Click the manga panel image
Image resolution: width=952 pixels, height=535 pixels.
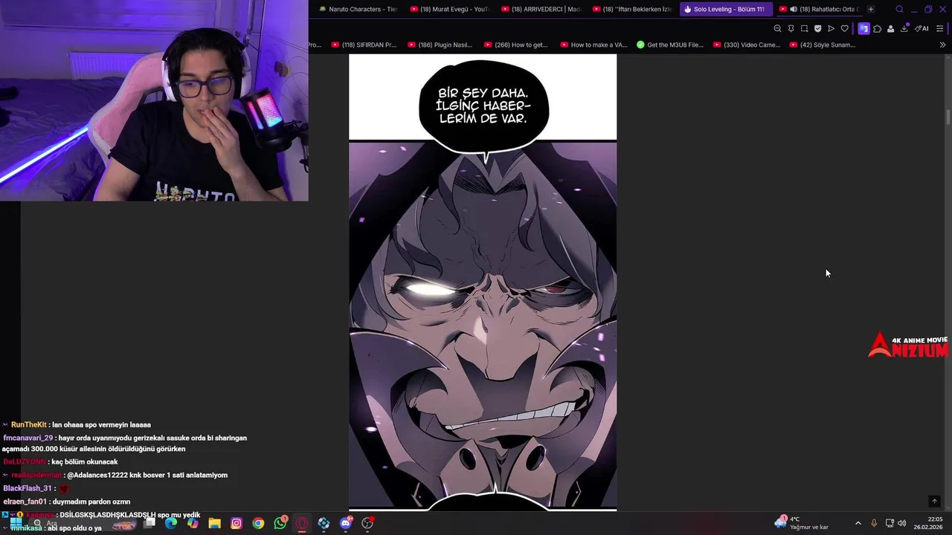coord(483,325)
